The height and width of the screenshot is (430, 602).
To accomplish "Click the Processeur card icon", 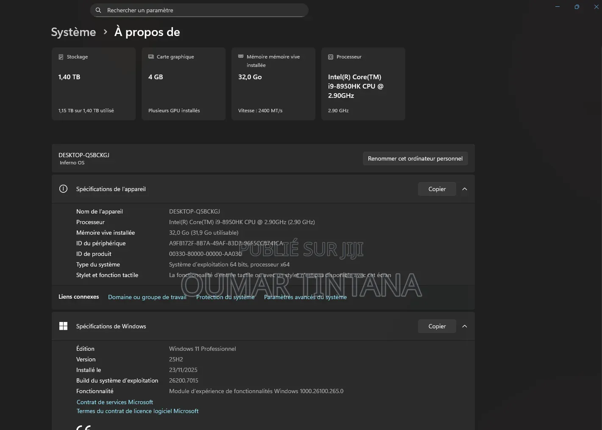I will (x=331, y=57).
